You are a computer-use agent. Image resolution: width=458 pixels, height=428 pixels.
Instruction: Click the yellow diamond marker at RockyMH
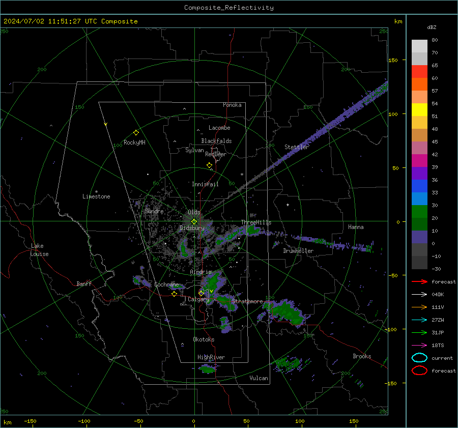[x=136, y=133]
